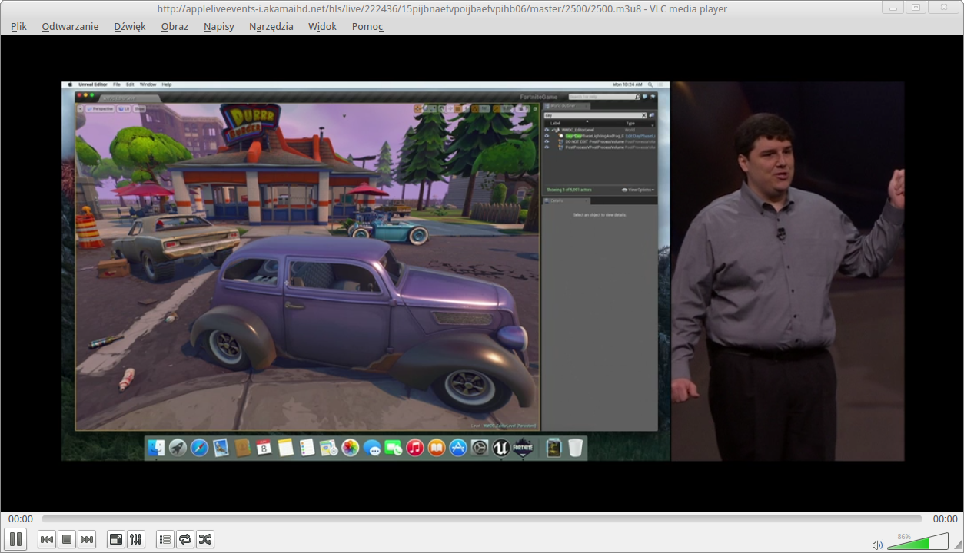Screen dimensions: 964x553
Task: Open the Narzędzia menu
Action: click(271, 26)
